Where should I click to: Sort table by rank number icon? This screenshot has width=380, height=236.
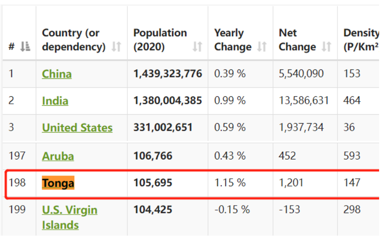(x=26, y=47)
